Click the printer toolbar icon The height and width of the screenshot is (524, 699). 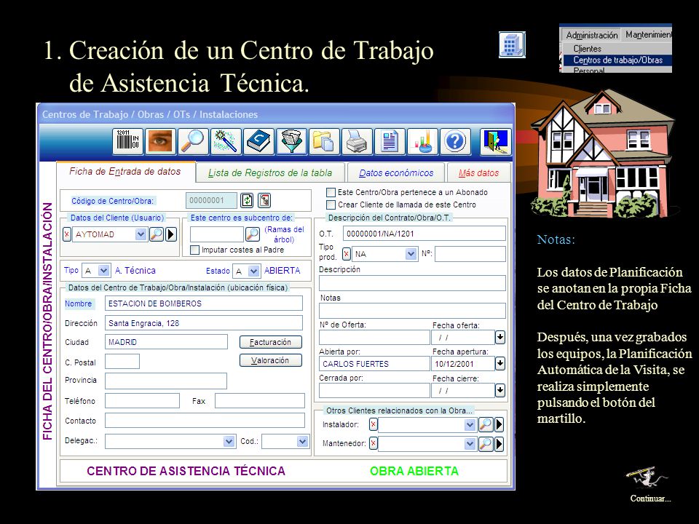tap(357, 142)
